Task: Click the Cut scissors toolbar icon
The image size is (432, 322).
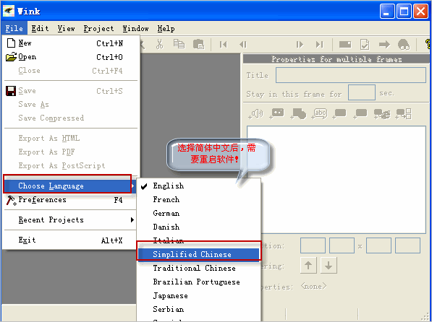Action: click(159, 44)
